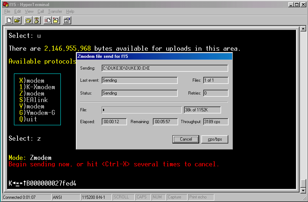The width and height of the screenshot is (308, 202).
Task: Click the Z)modem protocol text
Action: coord(32,94)
